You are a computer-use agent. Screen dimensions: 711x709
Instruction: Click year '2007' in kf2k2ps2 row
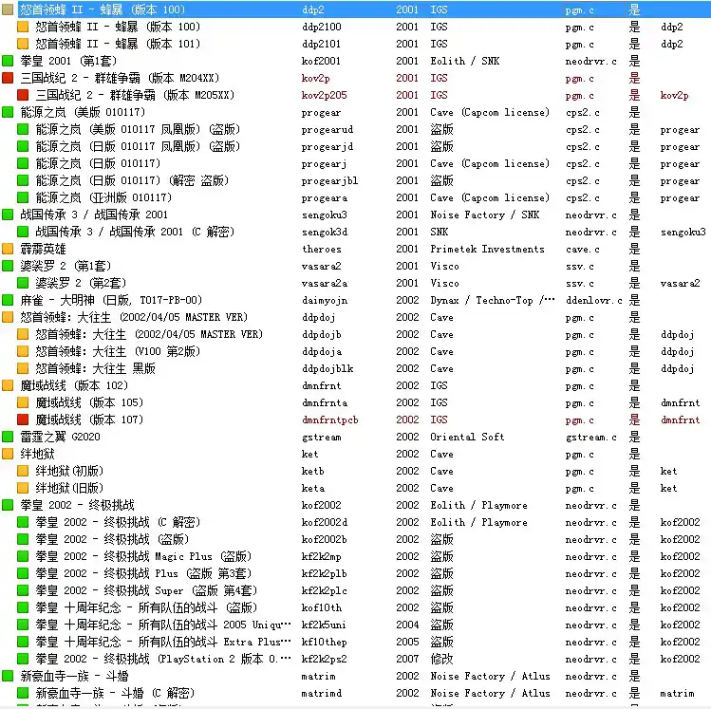pos(407,659)
